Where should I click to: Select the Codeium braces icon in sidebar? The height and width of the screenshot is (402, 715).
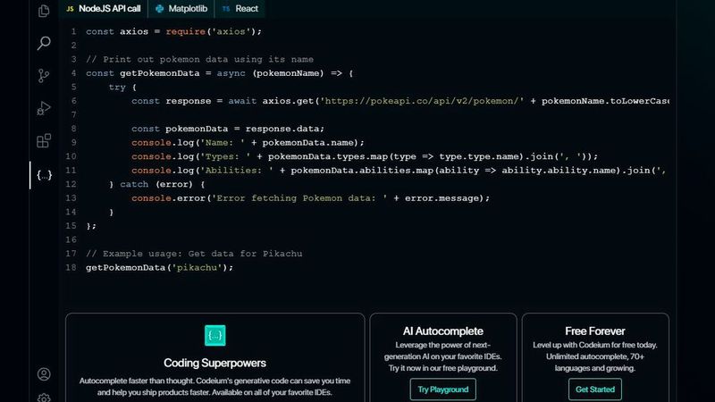tap(44, 175)
